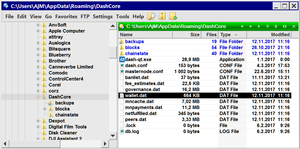Click the wallet.dat file icon

pos(122,95)
